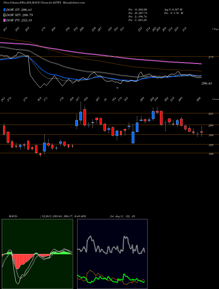This screenshot has height=289, width=219.
Task: Click the 'Pre L: 196.74' low value
Action: (x=138, y=17)
